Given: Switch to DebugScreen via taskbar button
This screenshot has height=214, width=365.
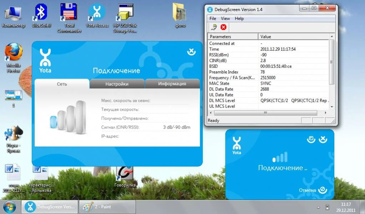Looking at the screenshot, I should click(50, 207).
